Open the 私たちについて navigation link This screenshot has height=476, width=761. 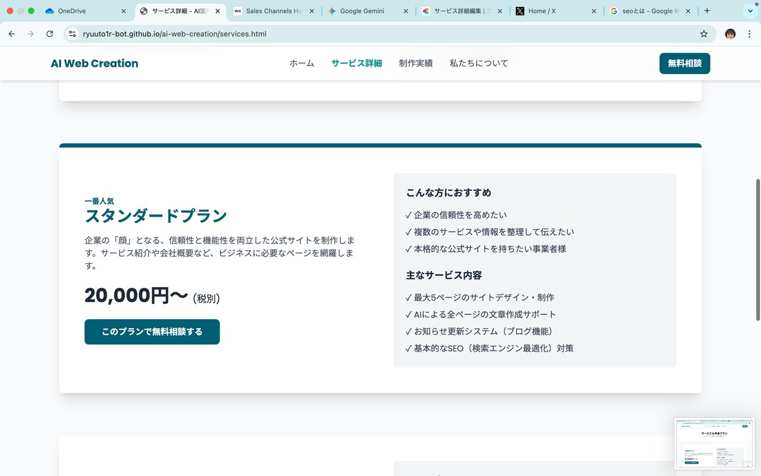(x=479, y=63)
